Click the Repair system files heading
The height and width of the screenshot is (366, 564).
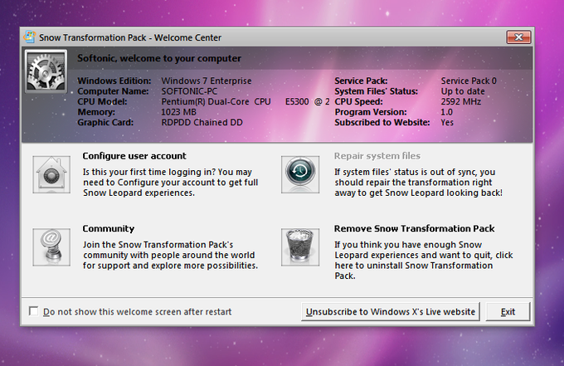[377, 156]
